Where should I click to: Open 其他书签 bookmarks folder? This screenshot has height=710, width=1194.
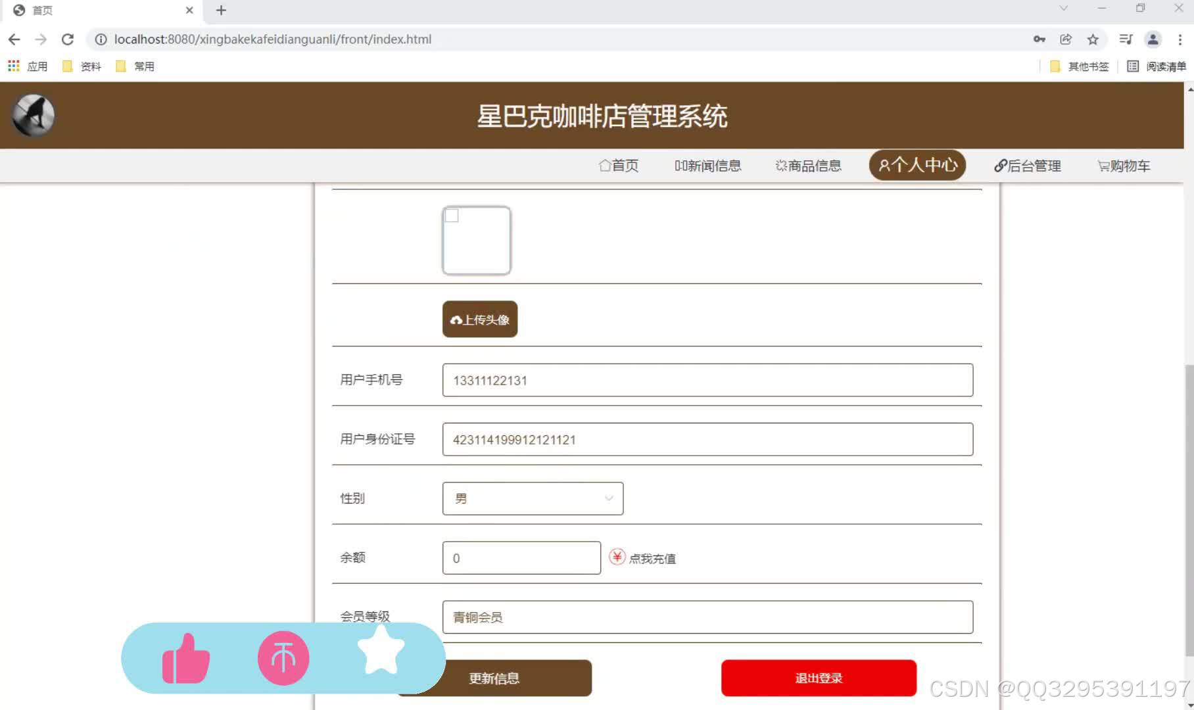point(1079,66)
